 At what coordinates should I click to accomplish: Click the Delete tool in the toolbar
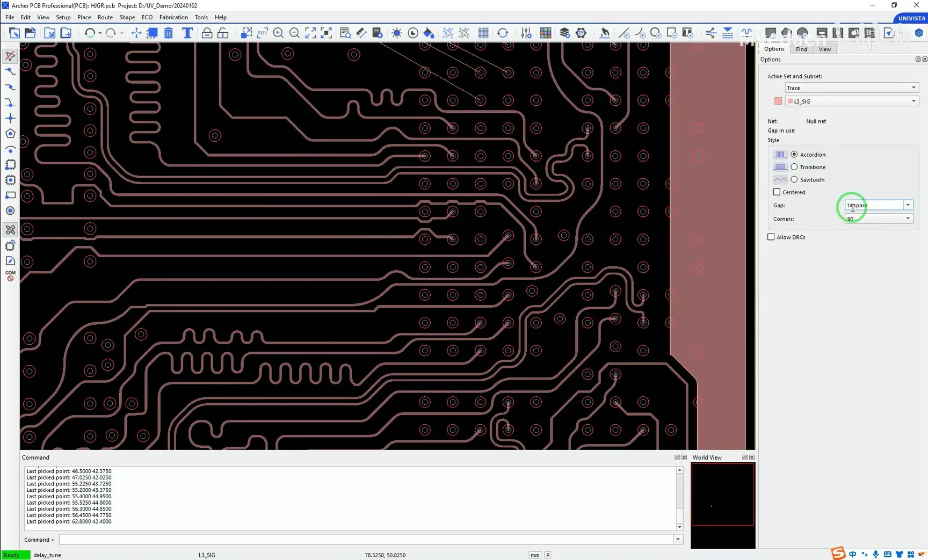[x=168, y=33]
